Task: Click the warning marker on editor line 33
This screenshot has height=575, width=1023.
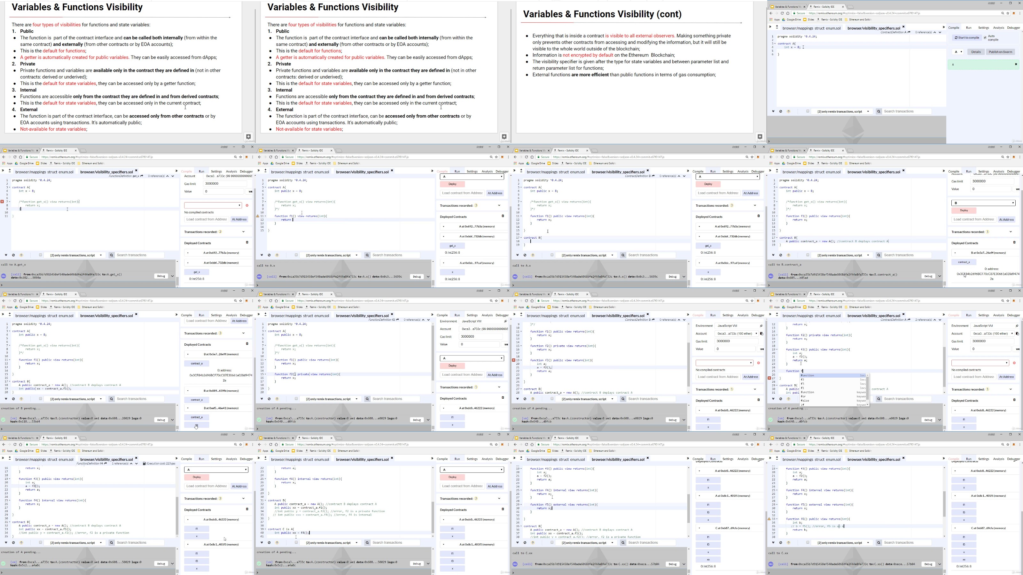Action: [769, 519]
